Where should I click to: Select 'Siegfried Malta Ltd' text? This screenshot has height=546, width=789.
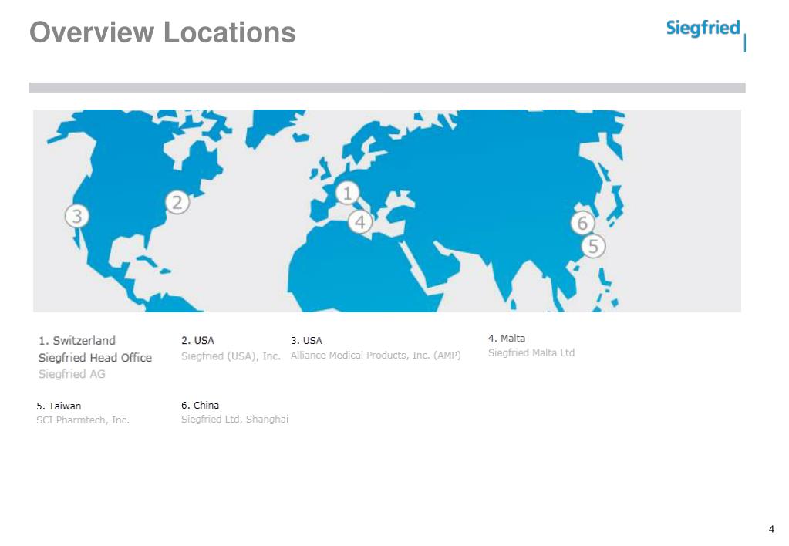pyautogui.click(x=531, y=352)
